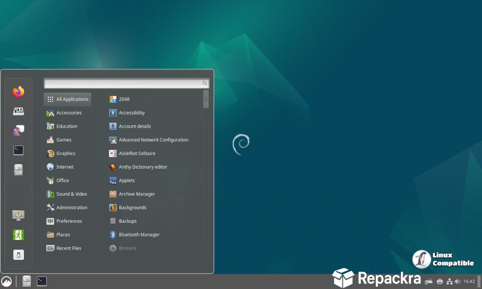Image resolution: width=482 pixels, height=289 pixels.
Task: Click the 16:42 clock on panel
Action: tap(469, 281)
